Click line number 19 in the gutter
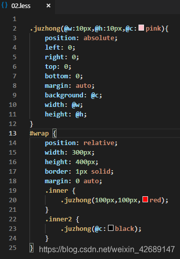This screenshot has width=180, height=259. pos(12,191)
